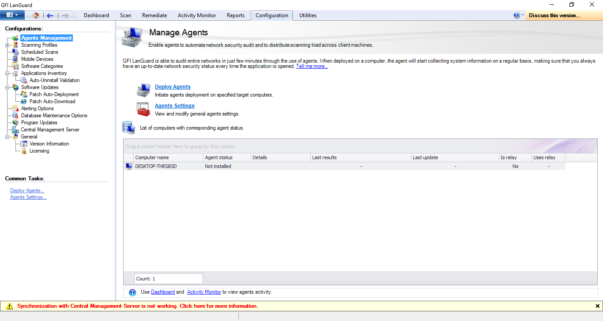
Task: Click the Scheduled Scans clock icon
Action: [x=15, y=52]
